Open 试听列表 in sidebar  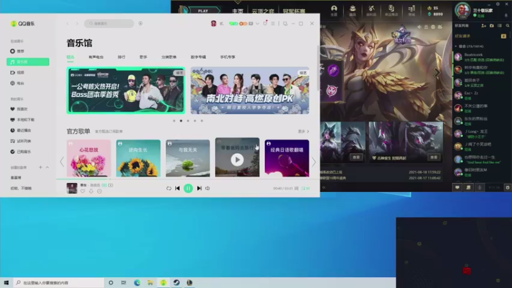point(20,141)
